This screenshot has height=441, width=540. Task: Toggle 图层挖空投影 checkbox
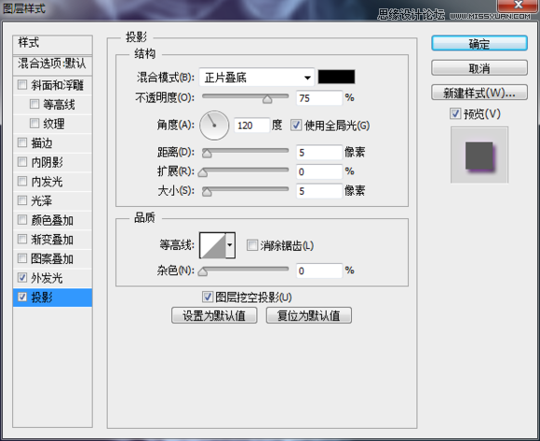pos(208,296)
